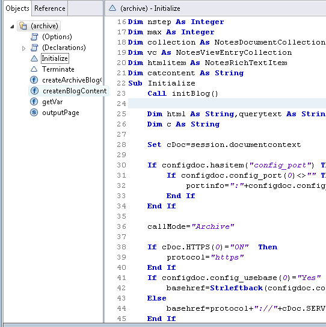Click "Dim catcontent As String" line

[186, 73]
